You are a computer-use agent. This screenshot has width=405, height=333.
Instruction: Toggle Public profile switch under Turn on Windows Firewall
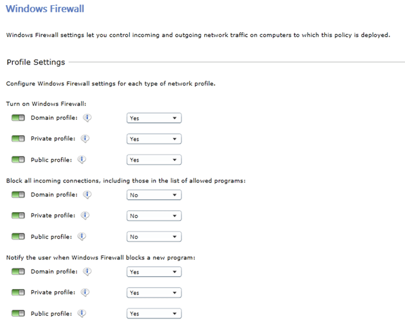click(18, 160)
